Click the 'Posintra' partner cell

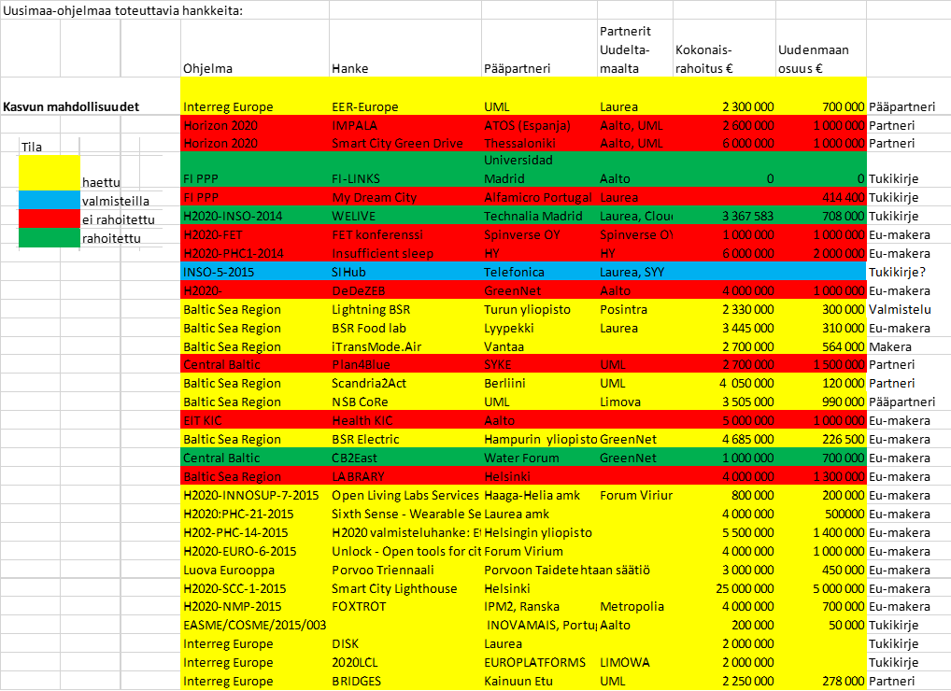point(635,309)
